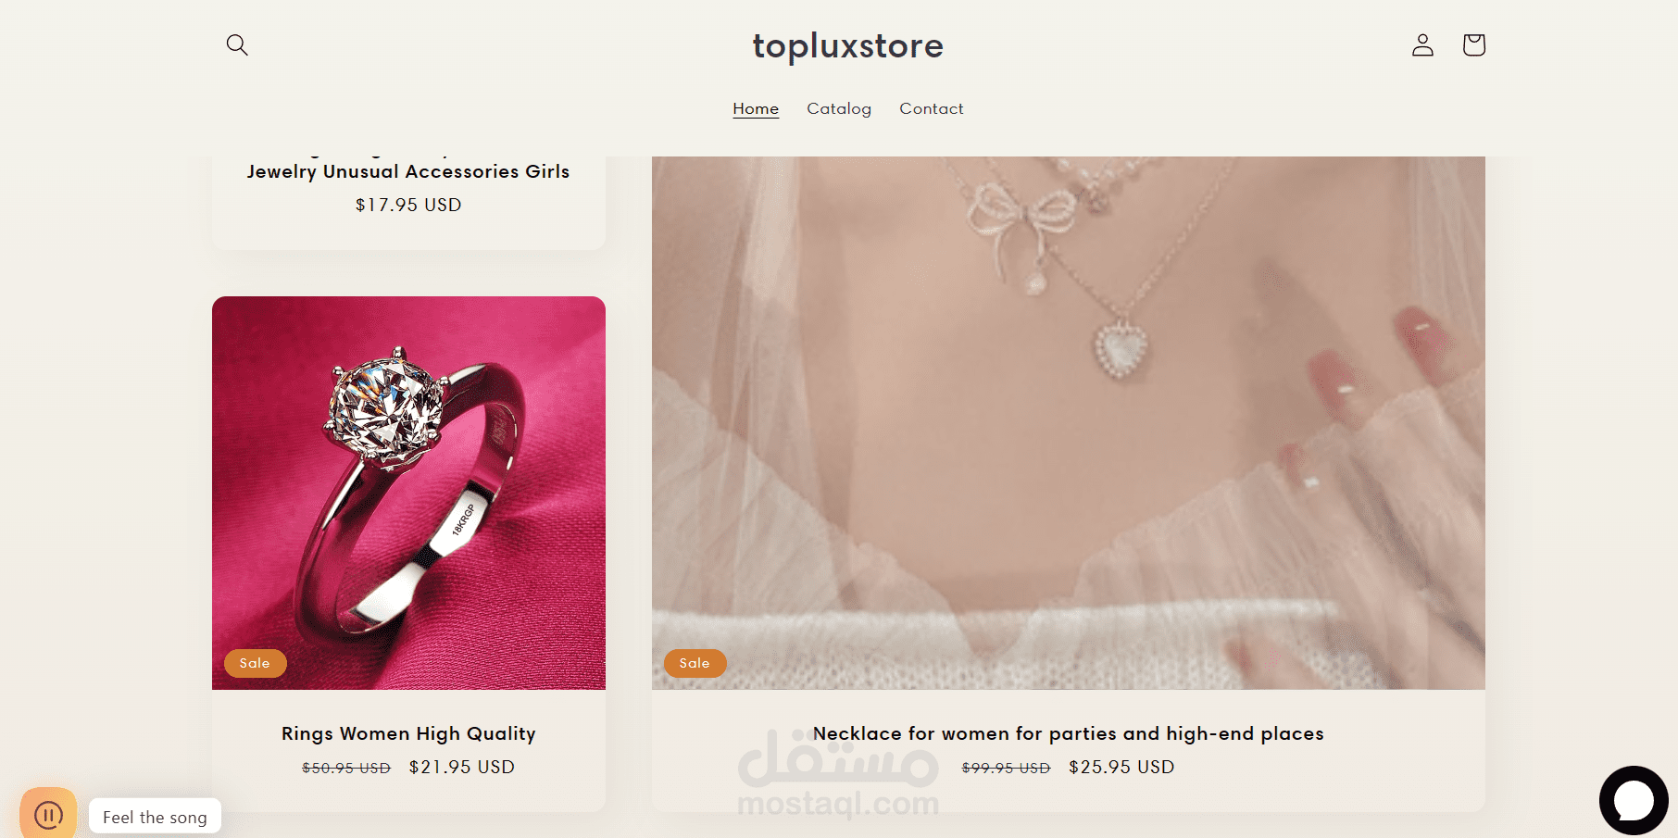Open the black chat bubble widget
Screen dimensions: 1678x838
coord(1634,800)
